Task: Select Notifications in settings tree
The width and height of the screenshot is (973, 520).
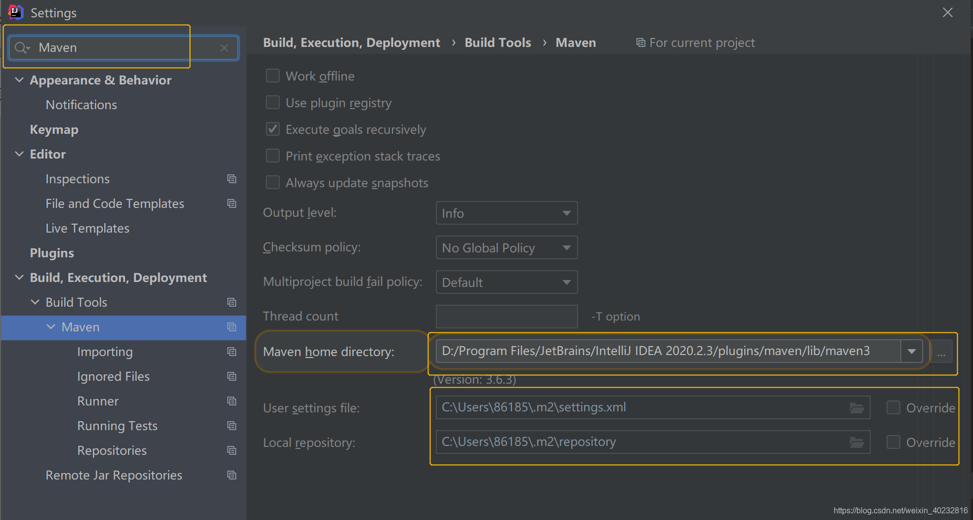Action: tap(82, 105)
